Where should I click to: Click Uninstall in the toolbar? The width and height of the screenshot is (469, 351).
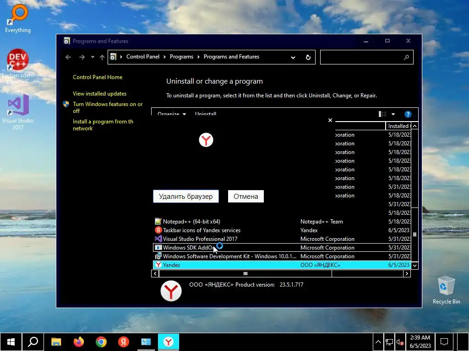[206, 114]
